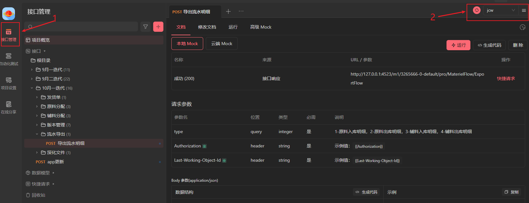The width and height of the screenshot is (529, 203).
Task: Open 在线分享 in the sidebar
Action: 9,107
